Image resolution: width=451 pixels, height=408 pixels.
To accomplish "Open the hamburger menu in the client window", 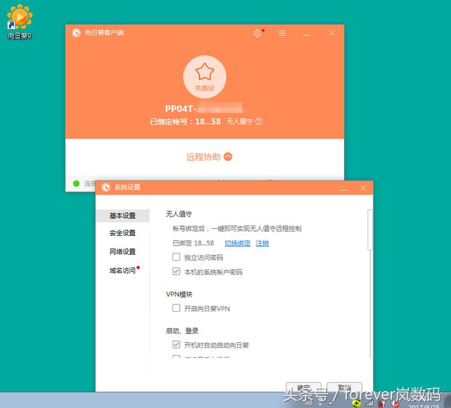I will (x=282, y=33).
